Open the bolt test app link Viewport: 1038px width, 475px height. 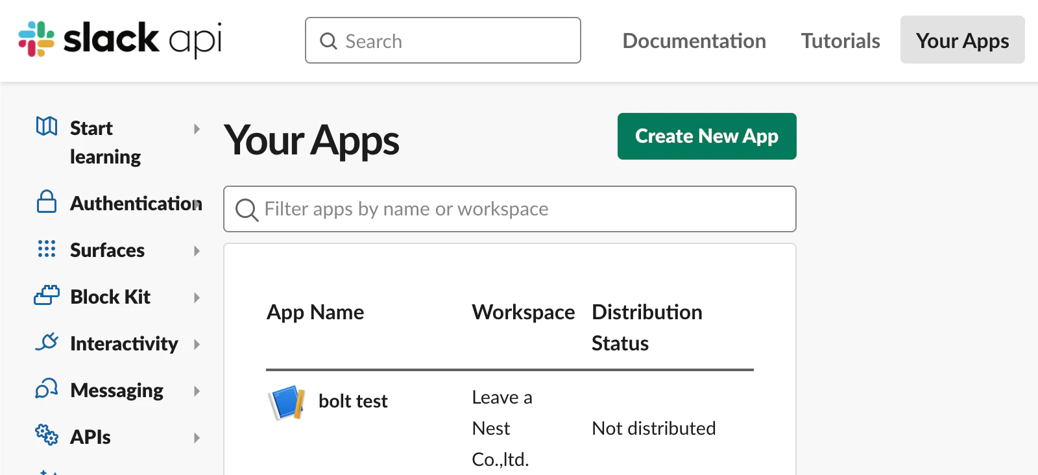(x=353, y=401)
